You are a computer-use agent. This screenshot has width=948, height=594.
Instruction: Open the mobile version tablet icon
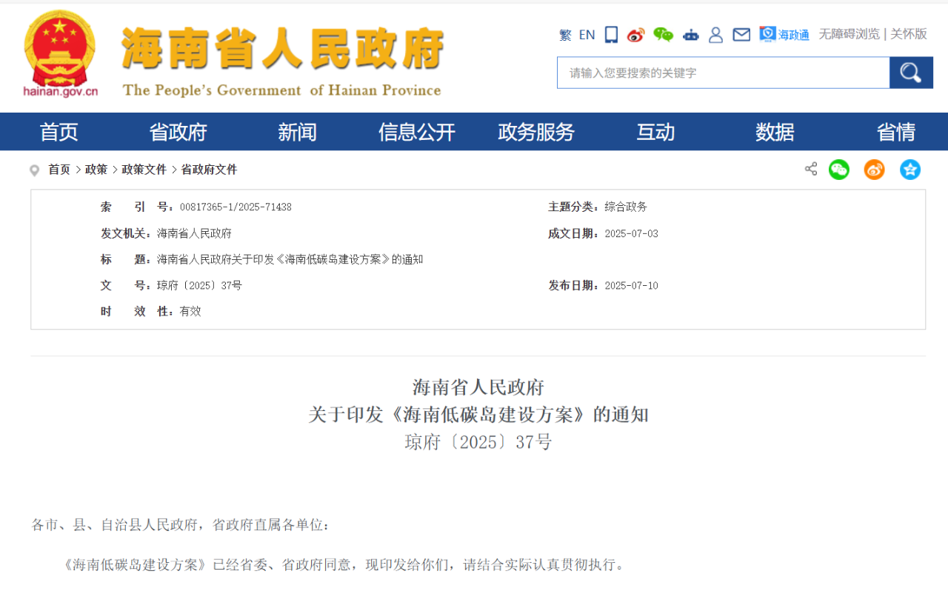coord(611,35)
